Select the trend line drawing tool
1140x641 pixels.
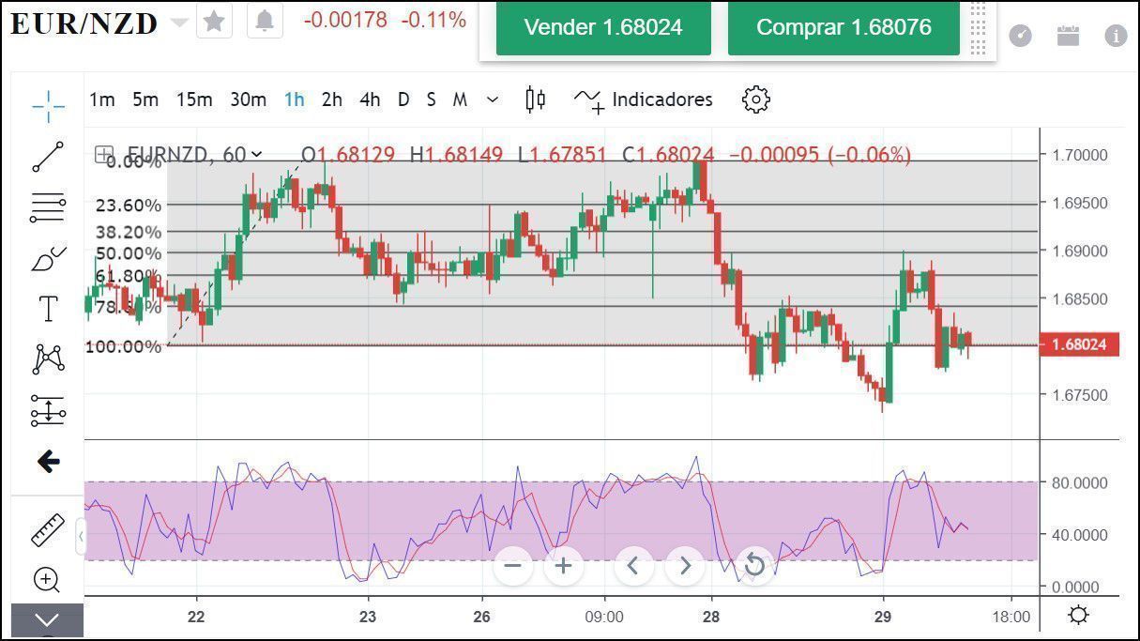pos(47,160)
